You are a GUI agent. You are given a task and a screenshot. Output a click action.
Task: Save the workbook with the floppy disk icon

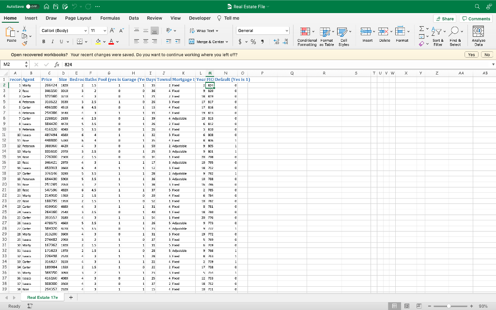tap(56, 6)
